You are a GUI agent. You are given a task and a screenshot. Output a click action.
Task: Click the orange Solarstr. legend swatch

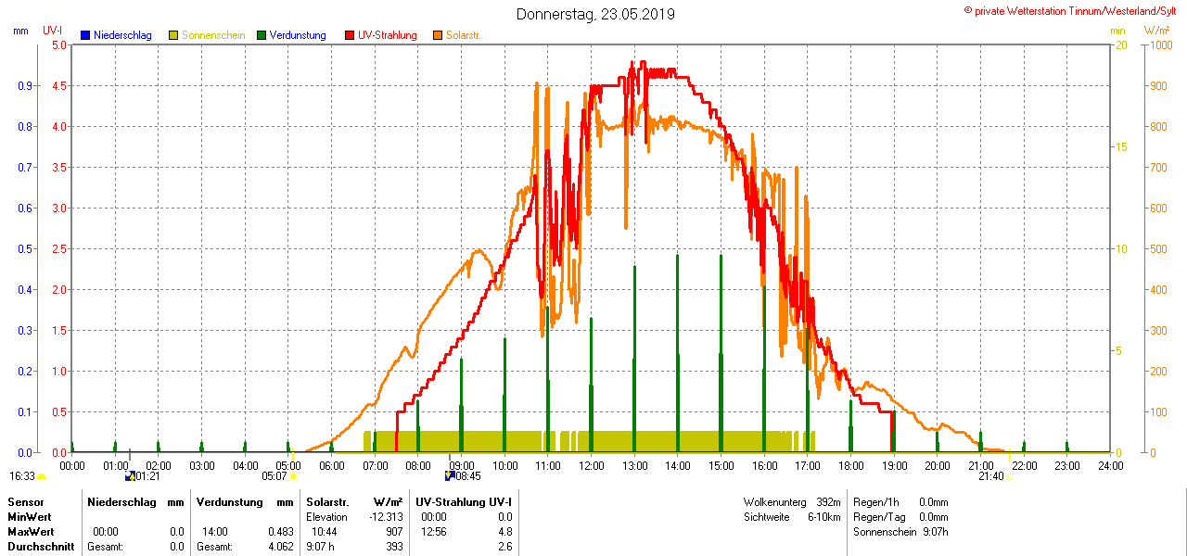(438, 35)
